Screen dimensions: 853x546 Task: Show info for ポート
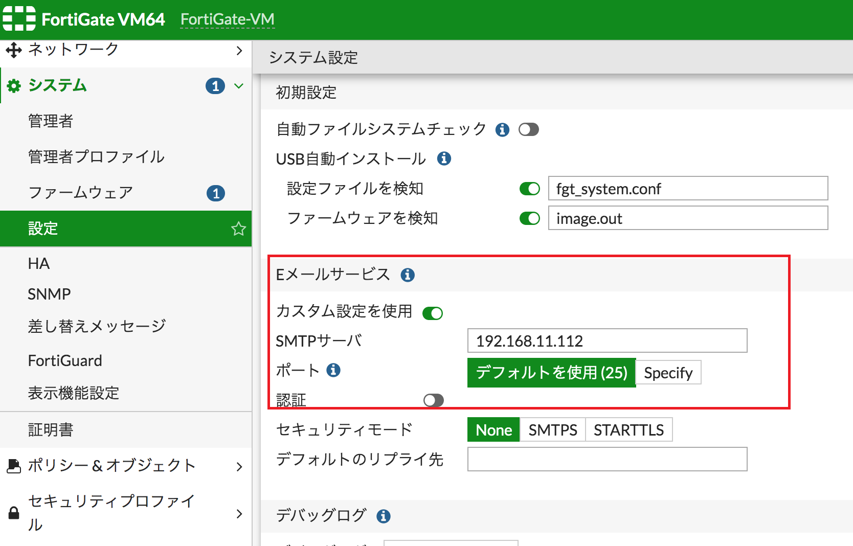coord(333,370)
